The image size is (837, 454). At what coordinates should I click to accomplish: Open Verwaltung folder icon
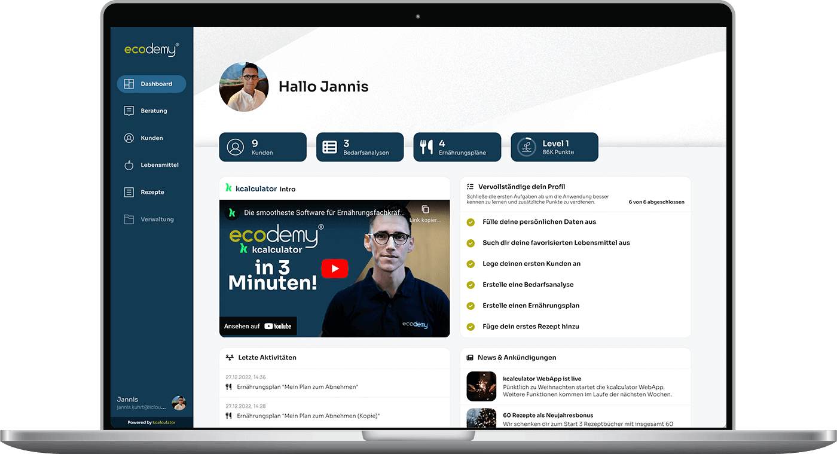(x=129, y=220)
